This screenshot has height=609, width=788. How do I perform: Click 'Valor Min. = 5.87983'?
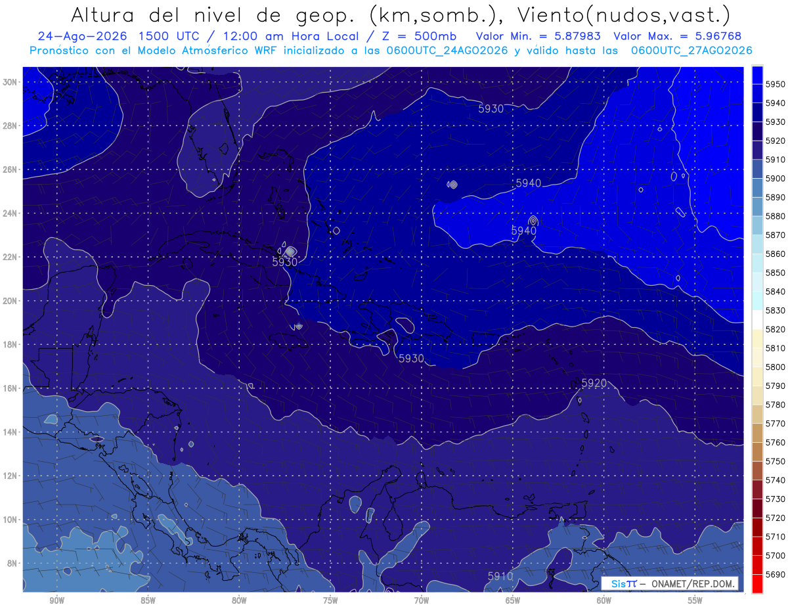[x=538, y=37]
